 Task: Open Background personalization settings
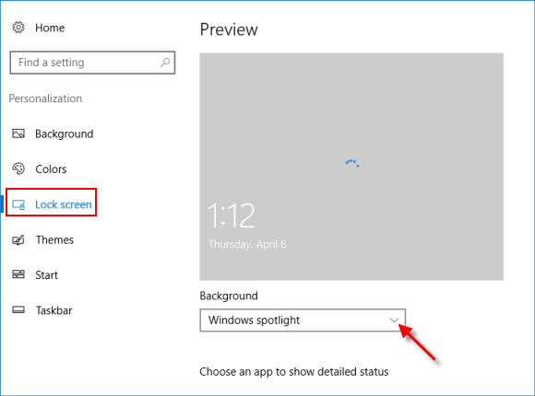pos(65,134)
